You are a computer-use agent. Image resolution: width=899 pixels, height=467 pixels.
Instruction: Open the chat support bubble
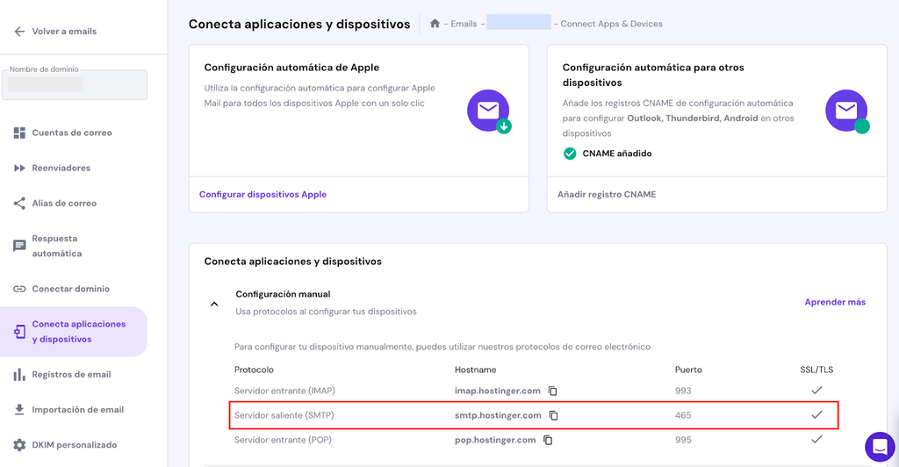tap(878, 446)
